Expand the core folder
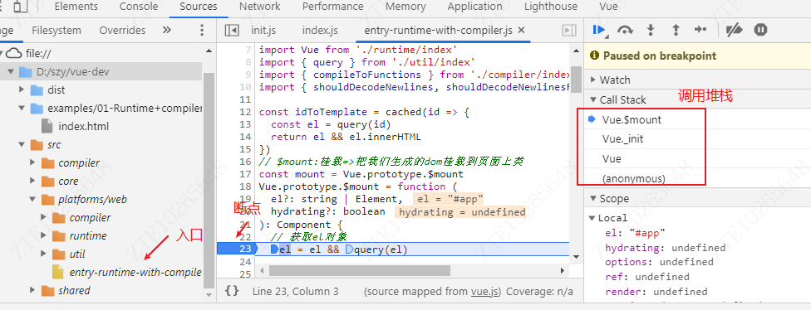 point(32,181)
